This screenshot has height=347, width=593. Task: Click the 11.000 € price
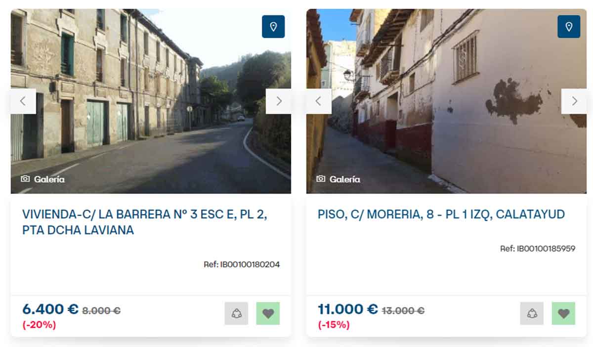pyautogui.click(x=348, y=309)
